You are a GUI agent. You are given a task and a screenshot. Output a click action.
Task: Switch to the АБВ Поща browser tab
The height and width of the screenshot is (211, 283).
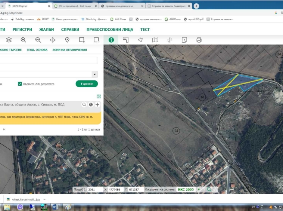74,6
